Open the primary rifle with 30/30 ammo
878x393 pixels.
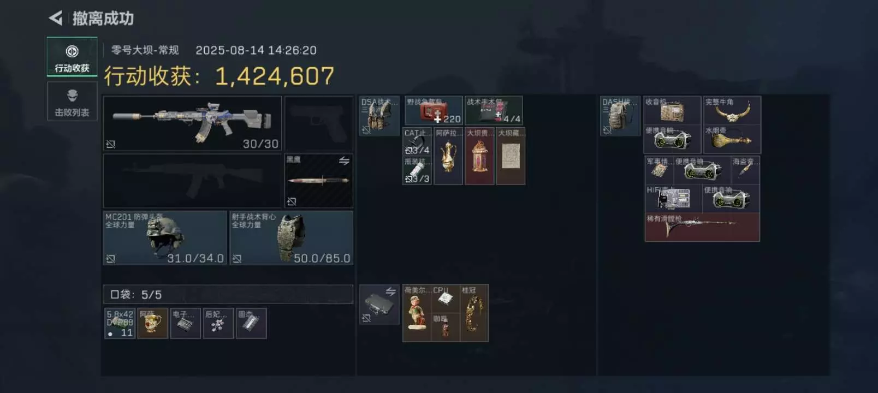click(192, 123)
